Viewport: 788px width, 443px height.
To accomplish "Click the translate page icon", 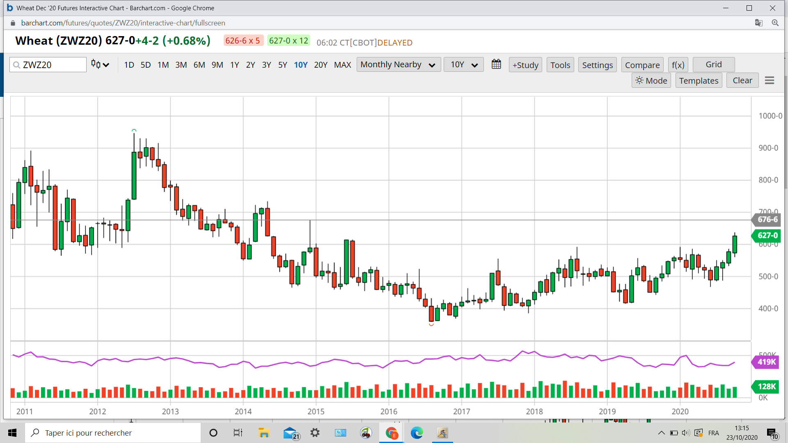I will pos(758,23).
